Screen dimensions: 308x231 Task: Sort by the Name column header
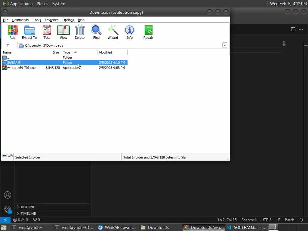[x=19, y=52]
